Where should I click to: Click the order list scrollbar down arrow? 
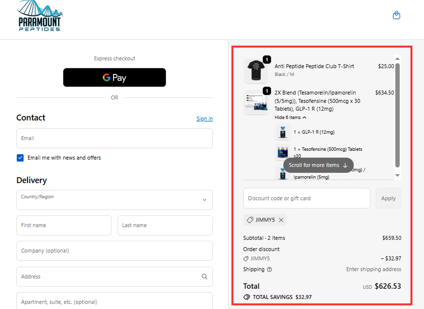click(x=397, y=176)
